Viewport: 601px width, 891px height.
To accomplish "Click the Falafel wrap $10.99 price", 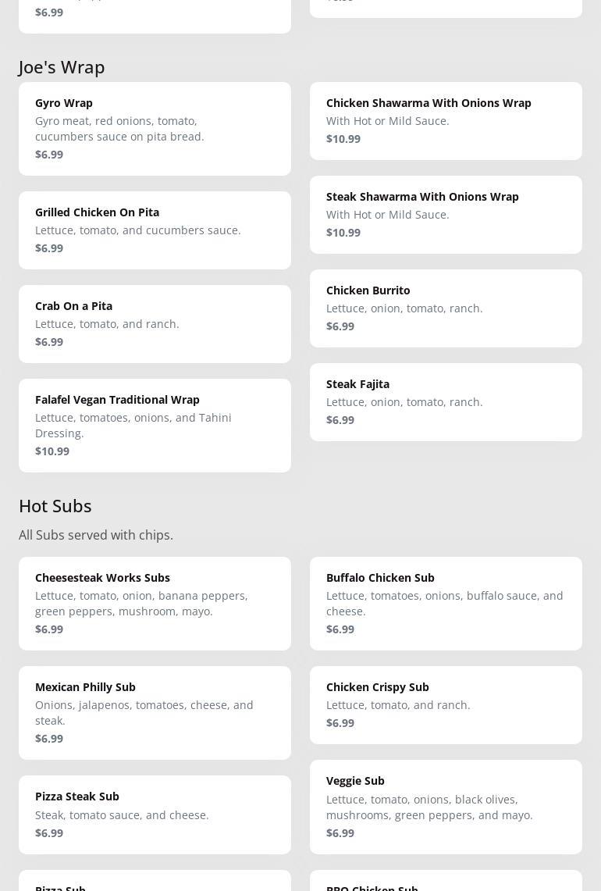I will [x=52, y=451].
